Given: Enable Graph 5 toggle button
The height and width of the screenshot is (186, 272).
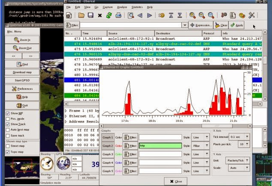Looking at the screenshot, I should (x=108, y=171).
